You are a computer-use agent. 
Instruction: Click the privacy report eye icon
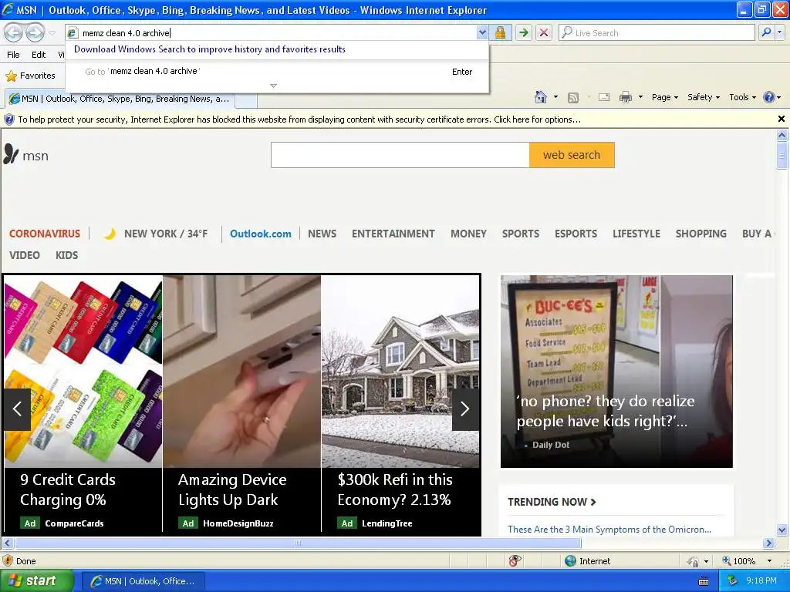coord(515,560)
